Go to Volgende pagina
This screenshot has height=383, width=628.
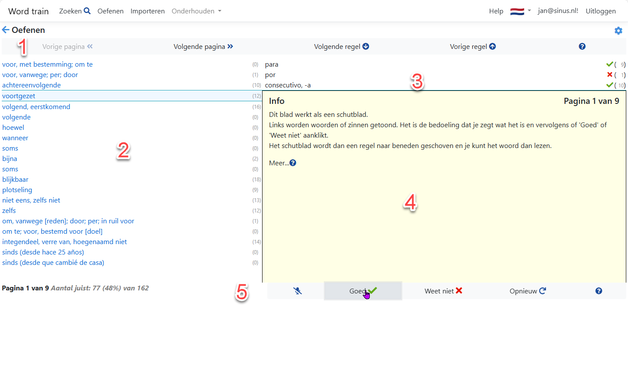[203, 46]
